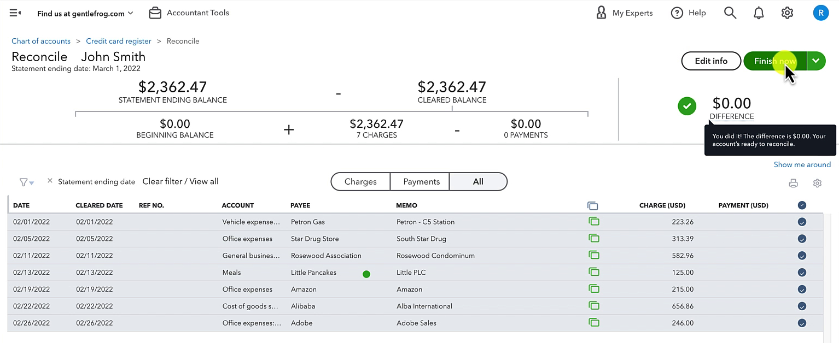Remove the Statement ending date filter

50,181
